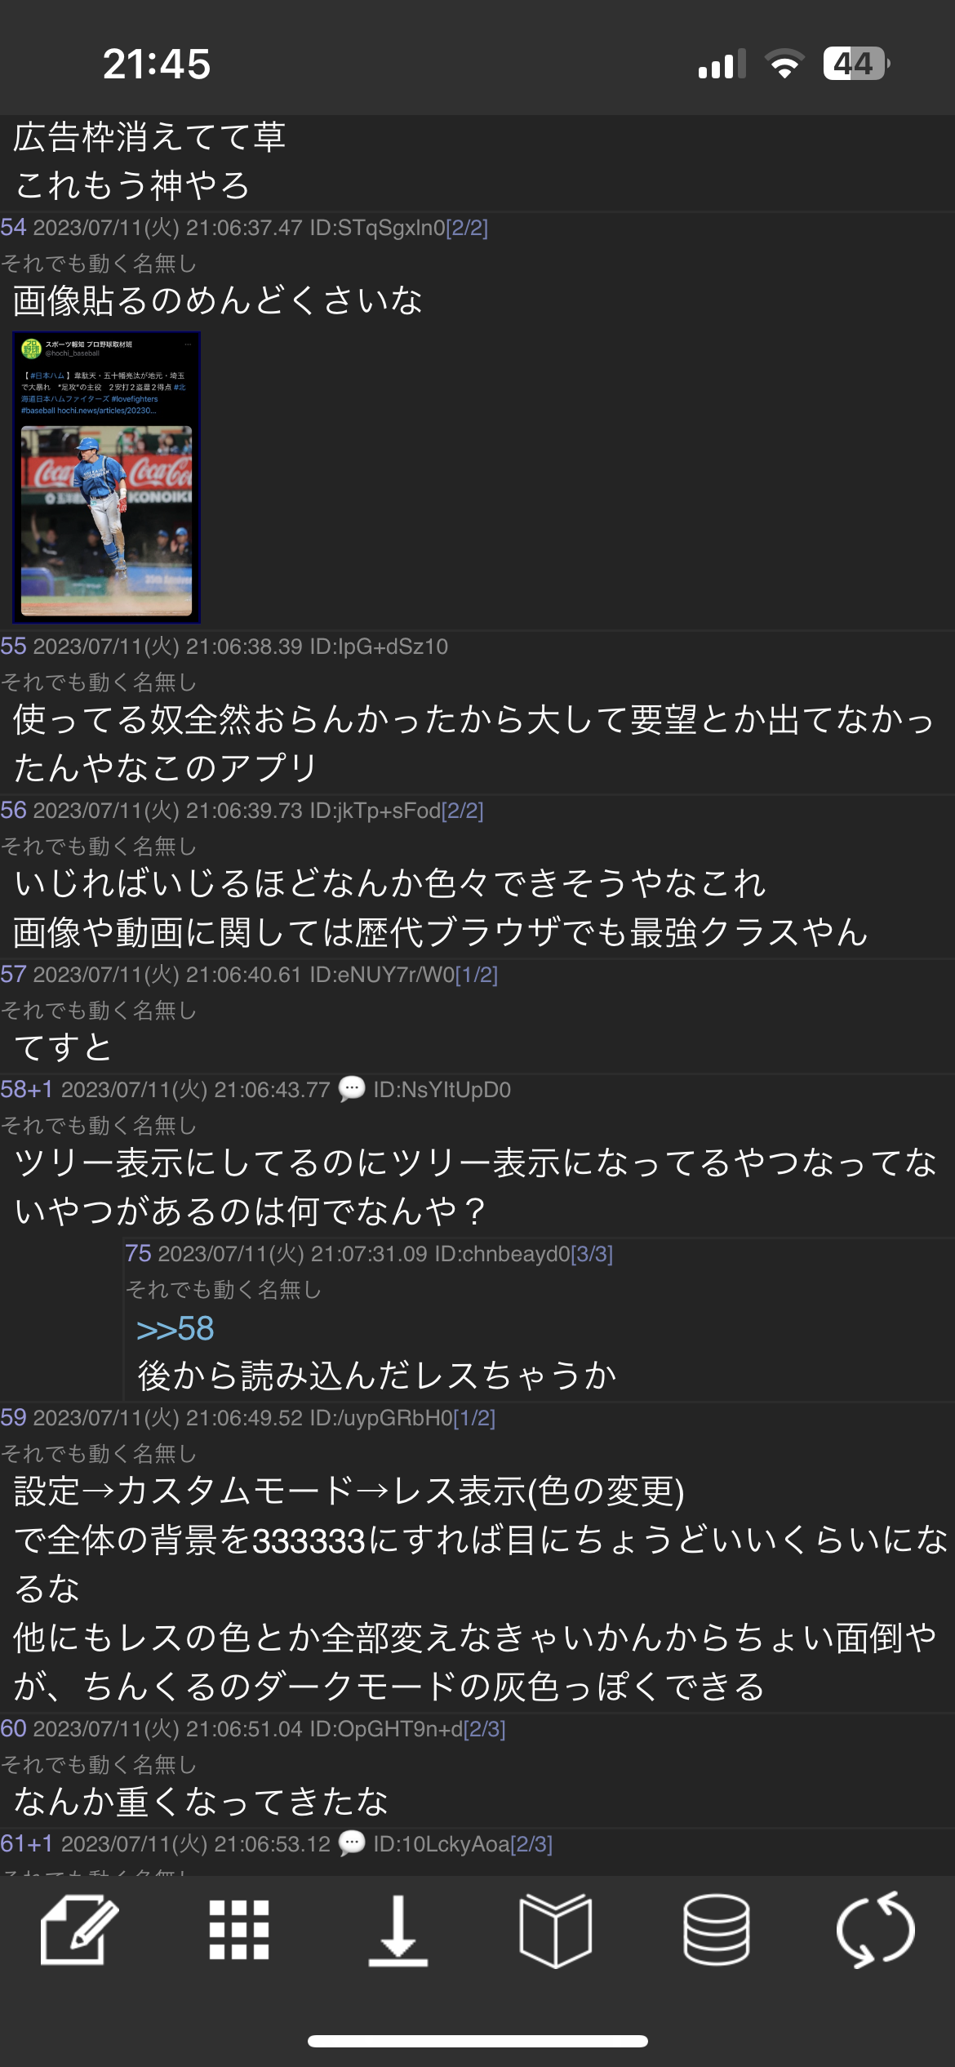The height and width of the screenshot is (2067, 955).
Task: Tap the speech bubble on post 58
Action: click(352, 1089)
